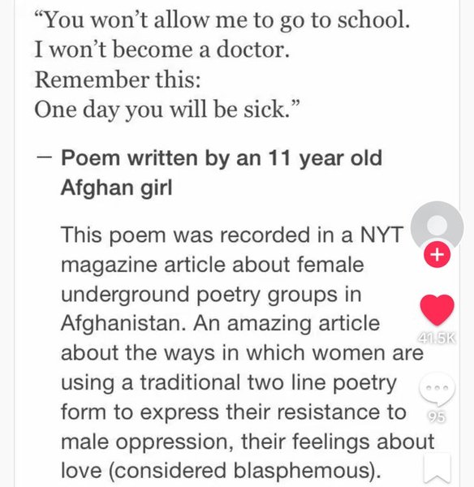474x487 pixels.
Task: Like the video with the heart icon
Action: (437, 310)
